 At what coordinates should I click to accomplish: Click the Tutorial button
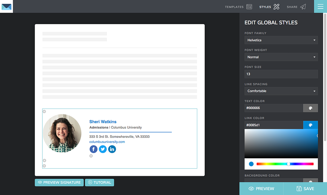point(99,182)
